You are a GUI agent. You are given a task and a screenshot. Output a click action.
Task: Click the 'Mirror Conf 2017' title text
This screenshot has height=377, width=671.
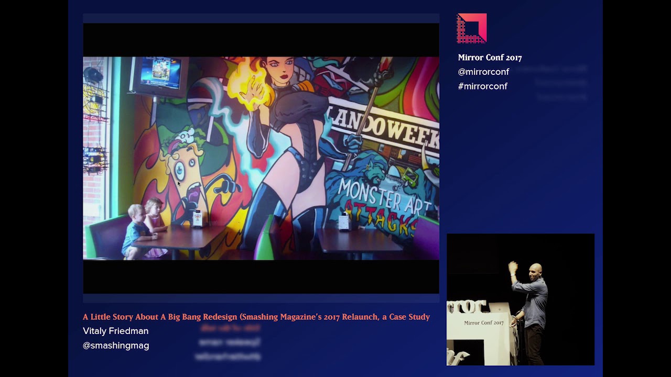tap(490, 58)
